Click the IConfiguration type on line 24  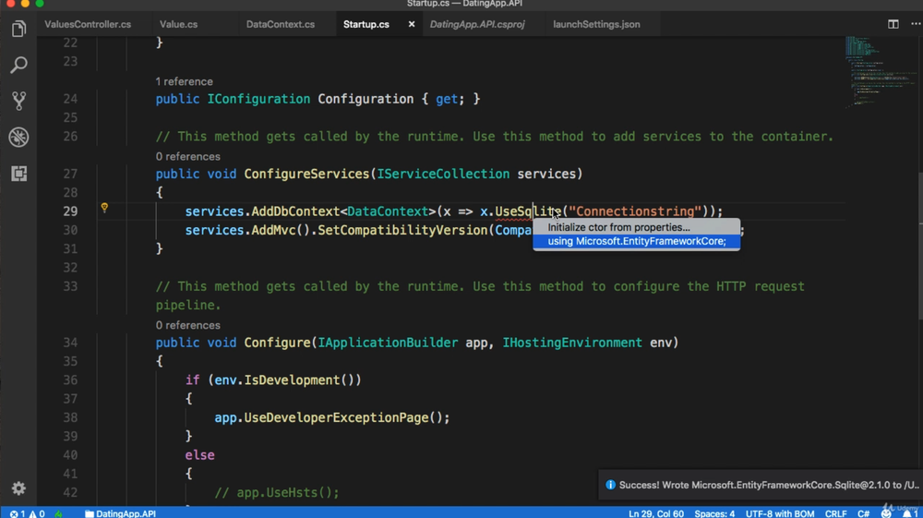point(258,99)
